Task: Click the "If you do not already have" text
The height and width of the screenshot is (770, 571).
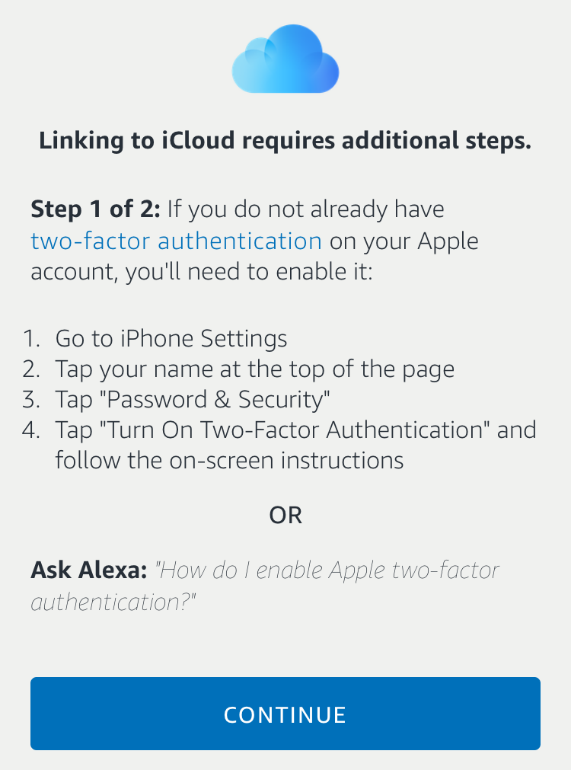Action: coord(305,209)
